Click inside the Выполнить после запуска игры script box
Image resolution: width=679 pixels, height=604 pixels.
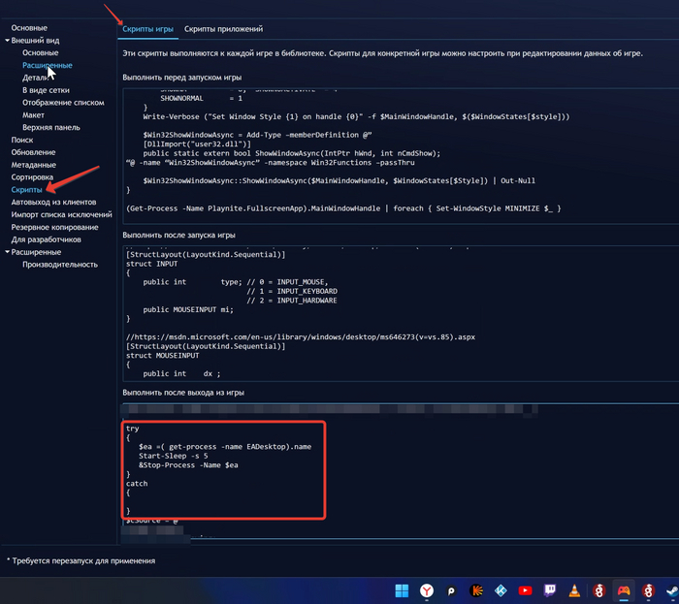point(401,313)
